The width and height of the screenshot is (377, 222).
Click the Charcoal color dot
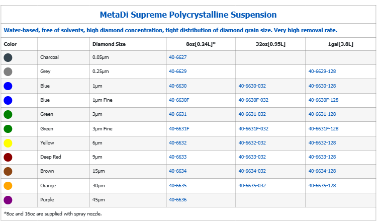(x=8, y=57)
